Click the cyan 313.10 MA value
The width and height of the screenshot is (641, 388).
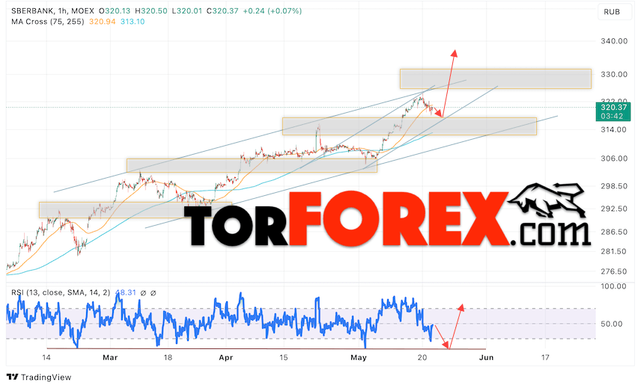pos(133,22)
